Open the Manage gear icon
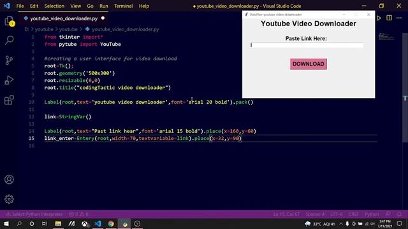The image size is (408, 229). click(9, 199)
